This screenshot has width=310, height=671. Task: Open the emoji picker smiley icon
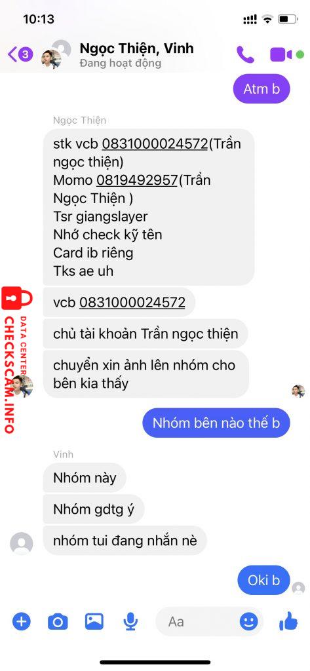coord(249,621)
